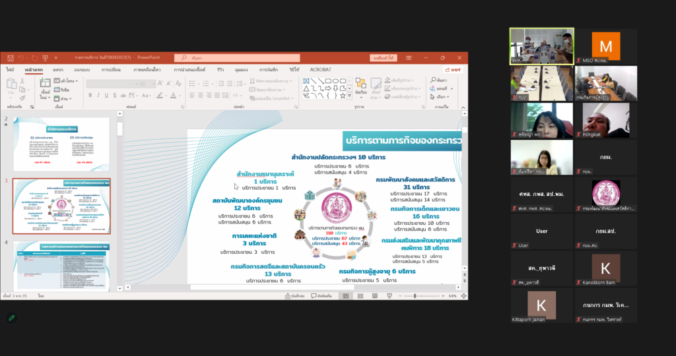Select the Text Box shape in gallery
The image size is (676, 356).
coord(306,81)
